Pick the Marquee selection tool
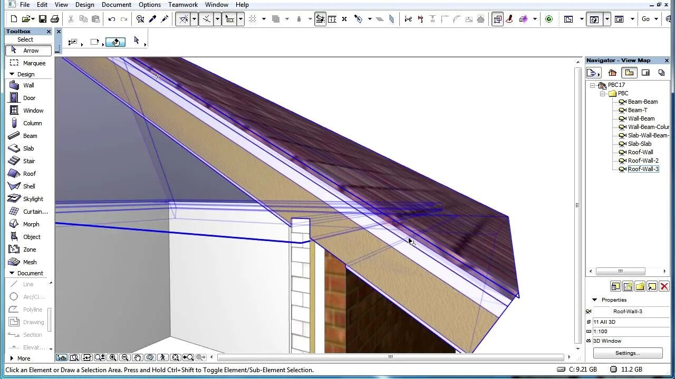The width and height of the screenshot is (675, 379). click(34, 63)
